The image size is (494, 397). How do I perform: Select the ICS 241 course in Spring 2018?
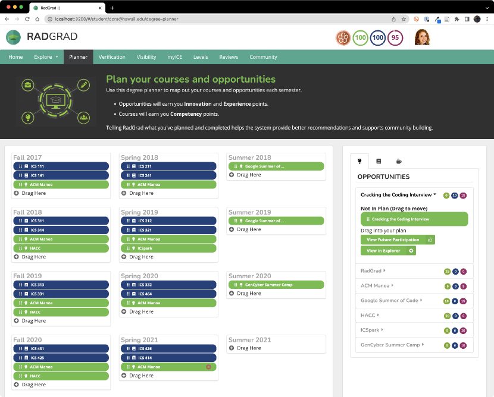click(168, 175)
